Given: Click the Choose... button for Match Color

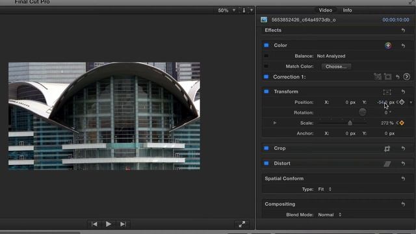Looking at the screenshot, I should click(336, 66).
